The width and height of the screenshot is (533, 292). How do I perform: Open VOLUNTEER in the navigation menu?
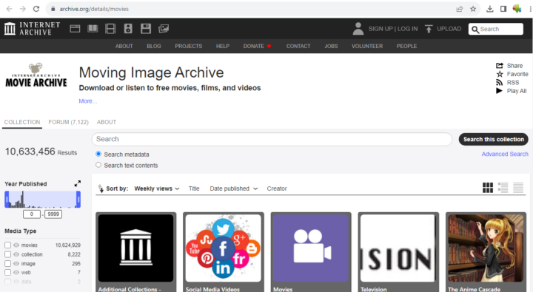coord(367,46)
